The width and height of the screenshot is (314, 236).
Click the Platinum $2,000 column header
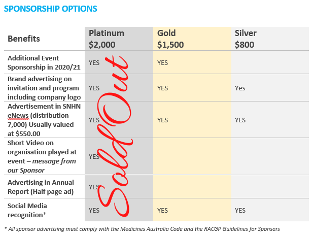[107, 39]
